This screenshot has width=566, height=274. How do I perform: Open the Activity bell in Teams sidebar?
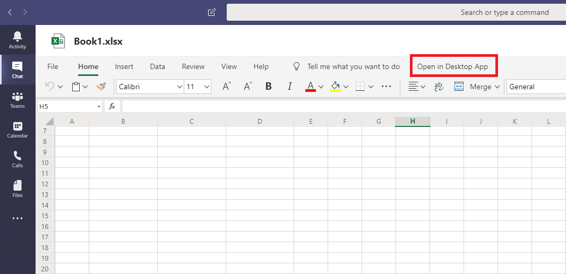point(18,40)
